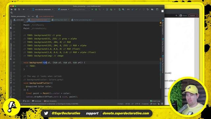Screen dimensions: 211x119
Task: Open the Terminal tool window
Action: coord(37,101)
